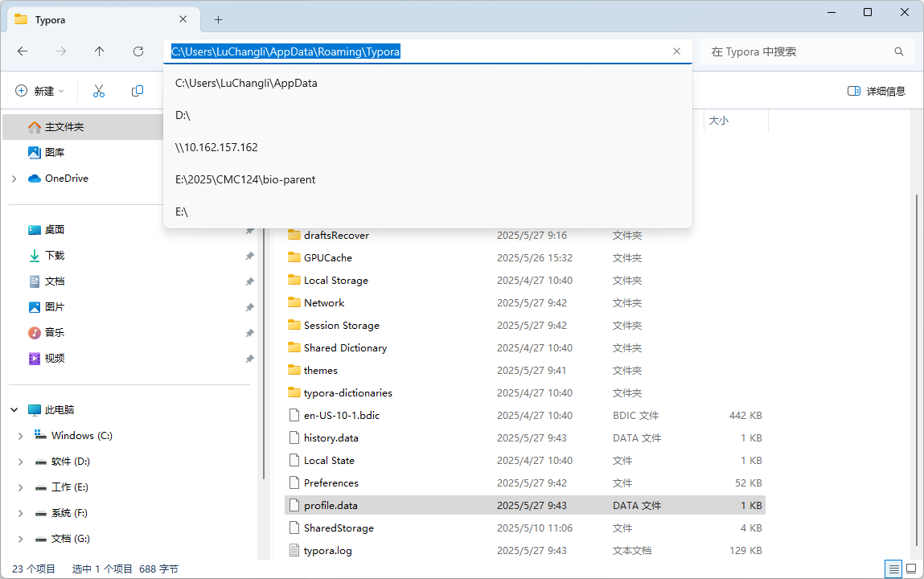Image resolution: width=924 pixels, height=579 pixels.
Task: Go up one folder level
Action: [x=99, y=51]
